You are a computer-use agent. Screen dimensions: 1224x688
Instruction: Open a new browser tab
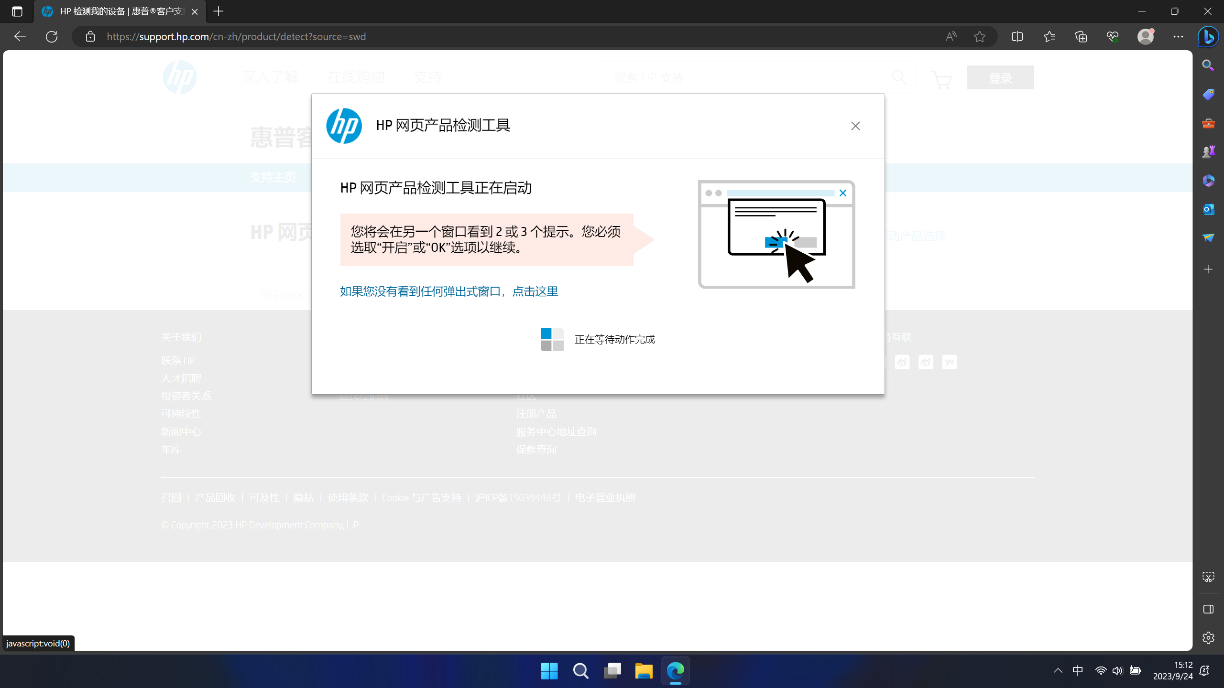point(219,11)
